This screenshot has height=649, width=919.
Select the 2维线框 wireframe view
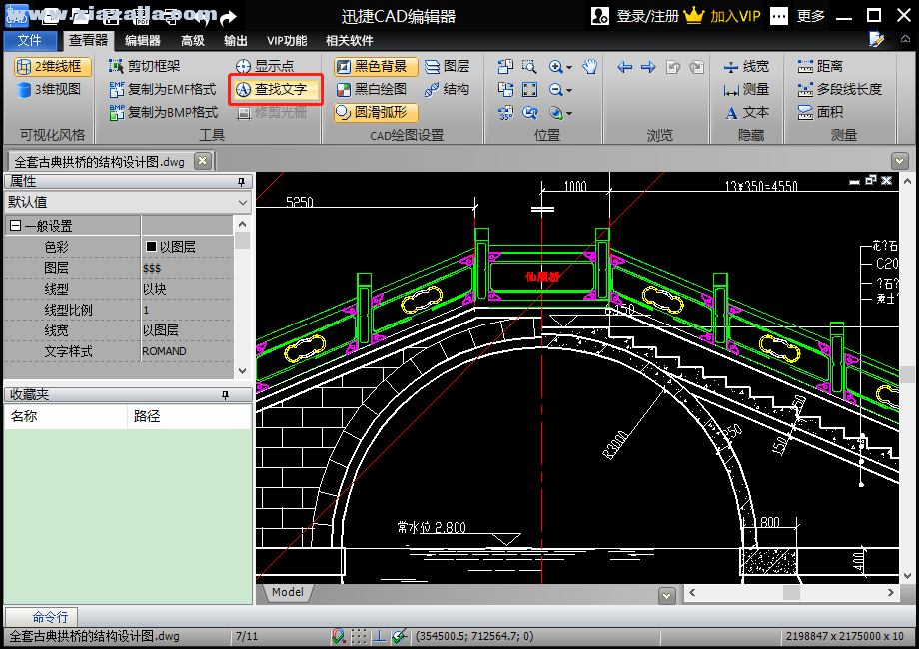coord(53,66)
